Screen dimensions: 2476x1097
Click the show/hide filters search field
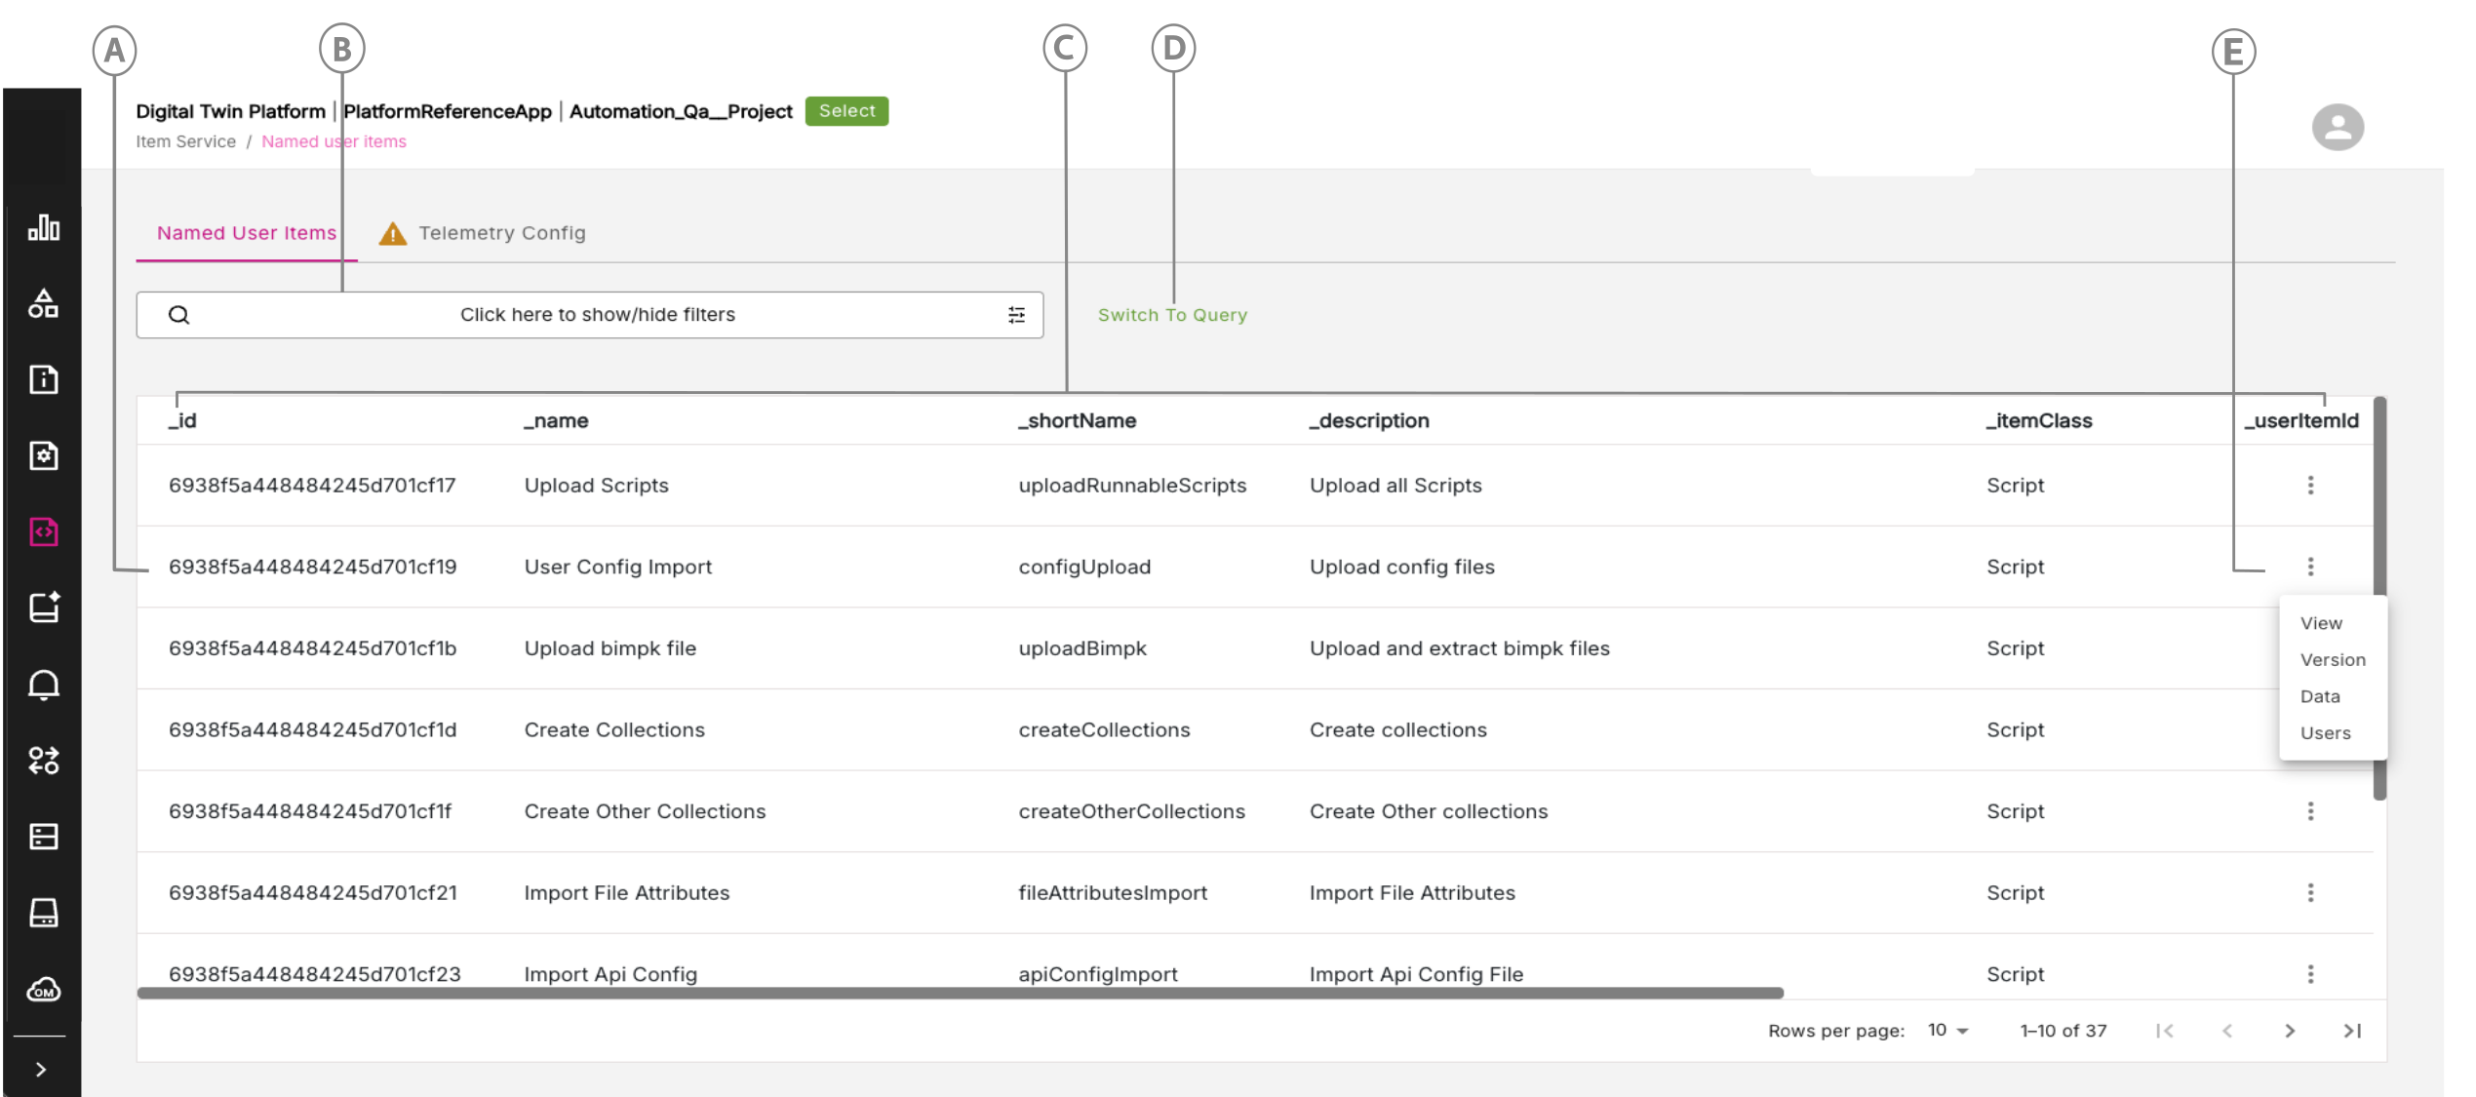(590, 315)
